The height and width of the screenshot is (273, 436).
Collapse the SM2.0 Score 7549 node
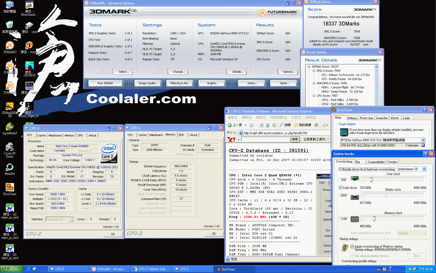click(314, 71)
